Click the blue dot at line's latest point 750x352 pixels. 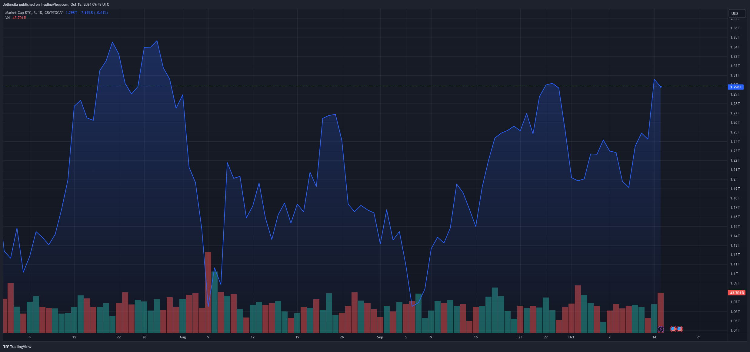click(x=661, y=87)
